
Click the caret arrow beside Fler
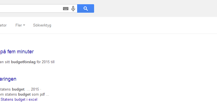click(x=24, y=25)
